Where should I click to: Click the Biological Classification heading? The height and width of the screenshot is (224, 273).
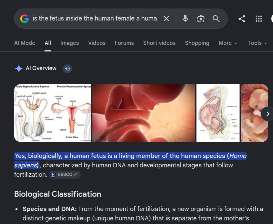click(x=58, y=194)
